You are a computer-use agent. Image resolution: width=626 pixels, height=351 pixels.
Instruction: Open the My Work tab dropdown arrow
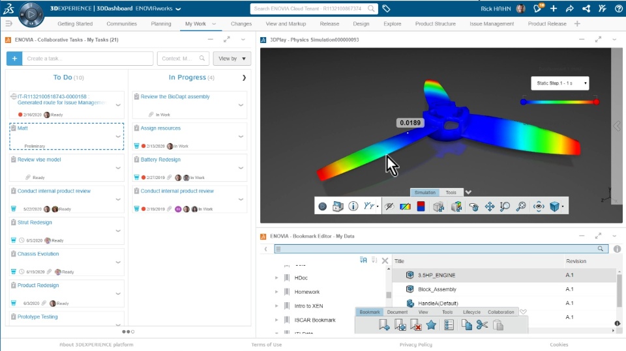click(214, 24)
